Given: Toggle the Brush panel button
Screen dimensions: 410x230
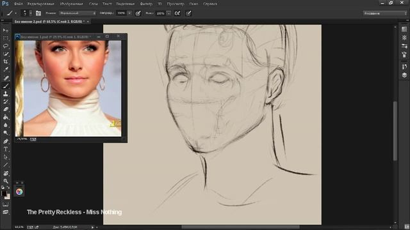Looking at the screenshot, I should pos(38,13).
